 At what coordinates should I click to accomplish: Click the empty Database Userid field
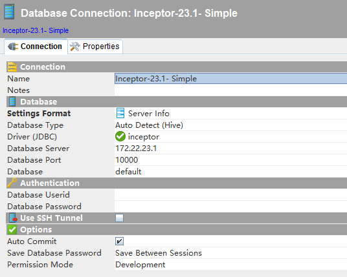(x=230, y=195)
